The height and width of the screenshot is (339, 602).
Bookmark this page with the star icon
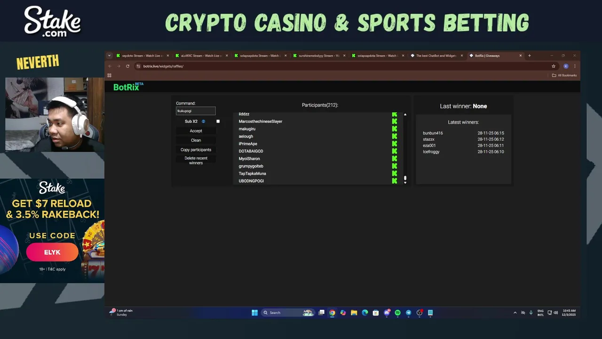coord(554,66)
